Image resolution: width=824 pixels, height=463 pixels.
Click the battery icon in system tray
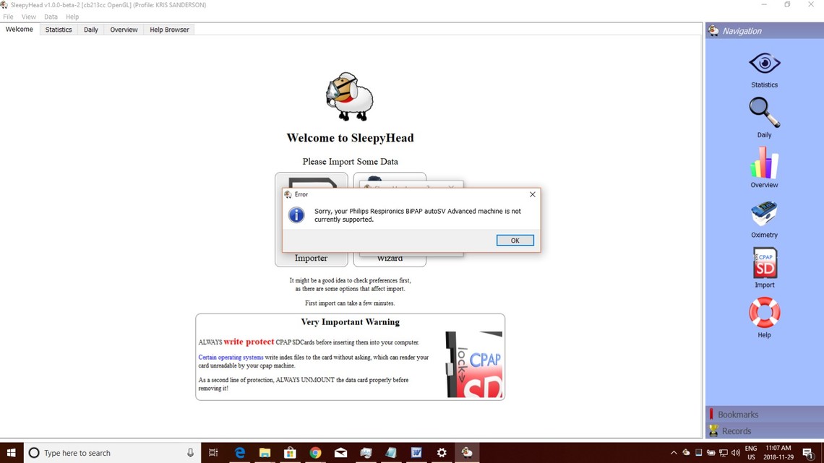click(x=711, y=452)
